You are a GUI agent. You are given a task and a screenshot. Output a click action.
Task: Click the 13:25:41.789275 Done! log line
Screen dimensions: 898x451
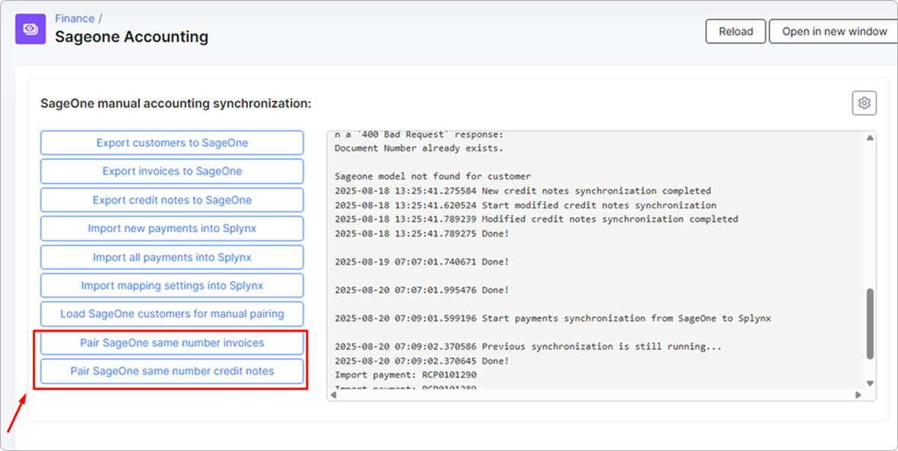(x=422, y=234)
